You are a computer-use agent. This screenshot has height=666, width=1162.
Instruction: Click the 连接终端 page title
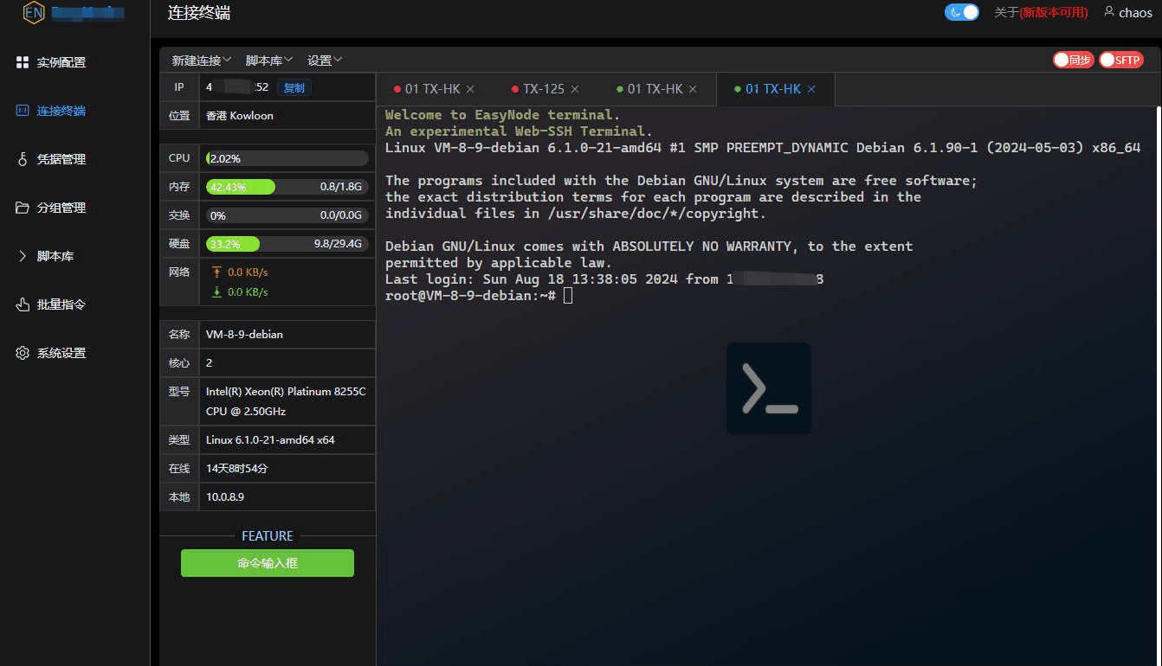[199, 13]
